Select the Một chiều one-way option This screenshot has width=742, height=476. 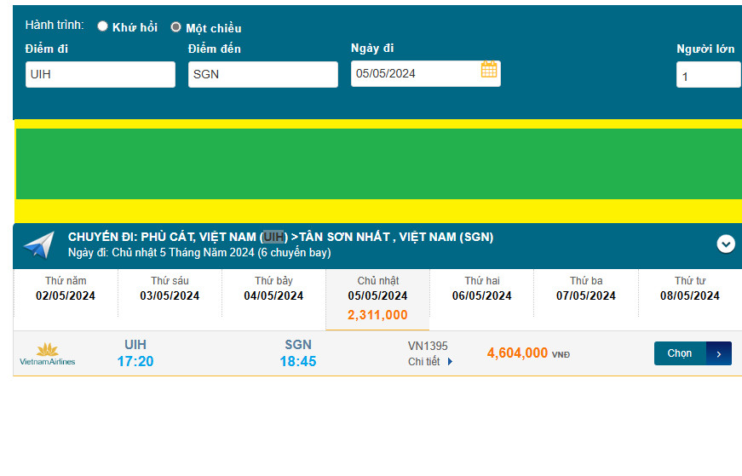point(176,27)
